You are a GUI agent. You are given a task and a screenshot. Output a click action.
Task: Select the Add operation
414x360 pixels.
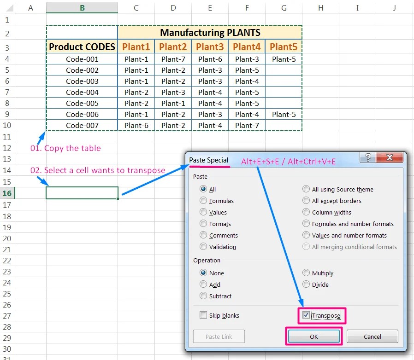[203, 285]
